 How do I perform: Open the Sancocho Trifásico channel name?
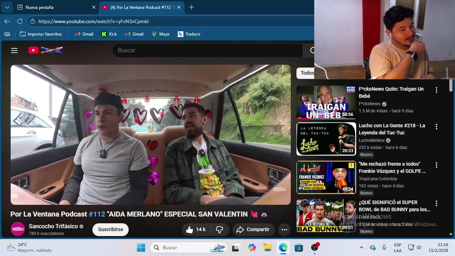pyautogui.click(x=53, y=226)
